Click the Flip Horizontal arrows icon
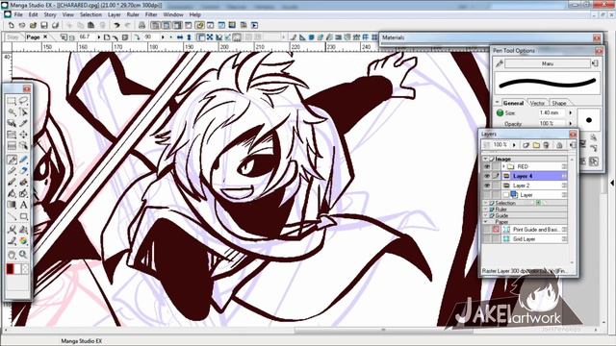Screen dimensions: 616x346 [180, 37]
